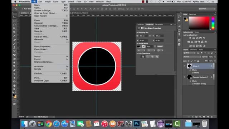Switch to the Character tab

pyautogui.click(x=140, y=24)
